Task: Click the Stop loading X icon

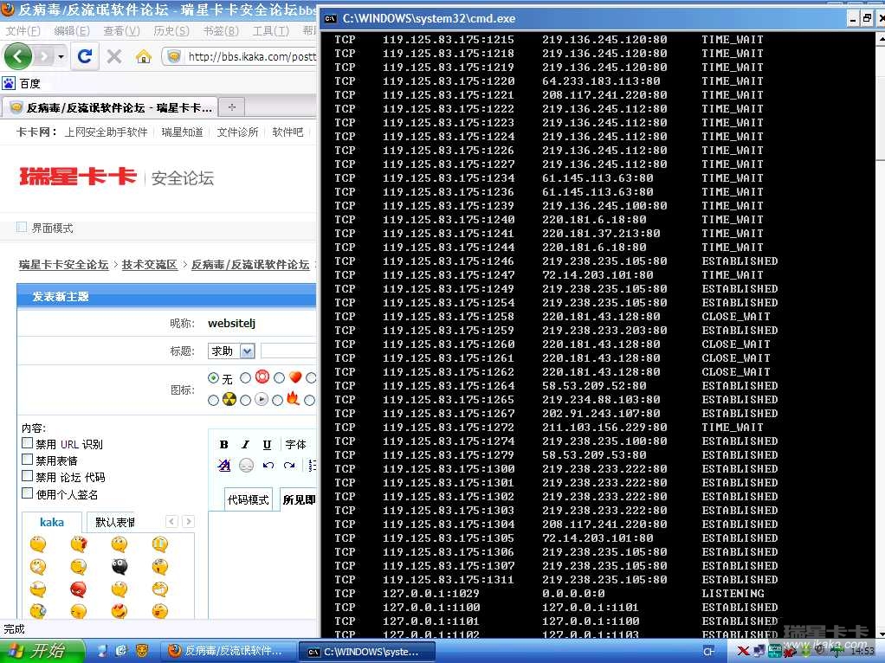Action: (x=114, y=56)
